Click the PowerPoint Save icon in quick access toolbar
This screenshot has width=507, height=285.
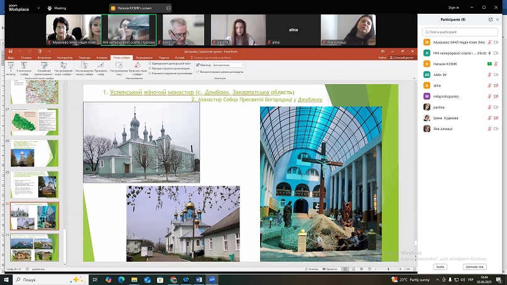[x=10, y=51]
